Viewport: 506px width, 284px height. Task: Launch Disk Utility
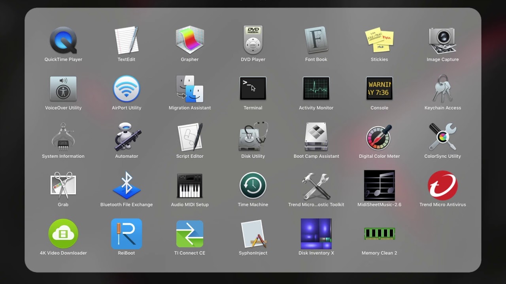point(253,137)
